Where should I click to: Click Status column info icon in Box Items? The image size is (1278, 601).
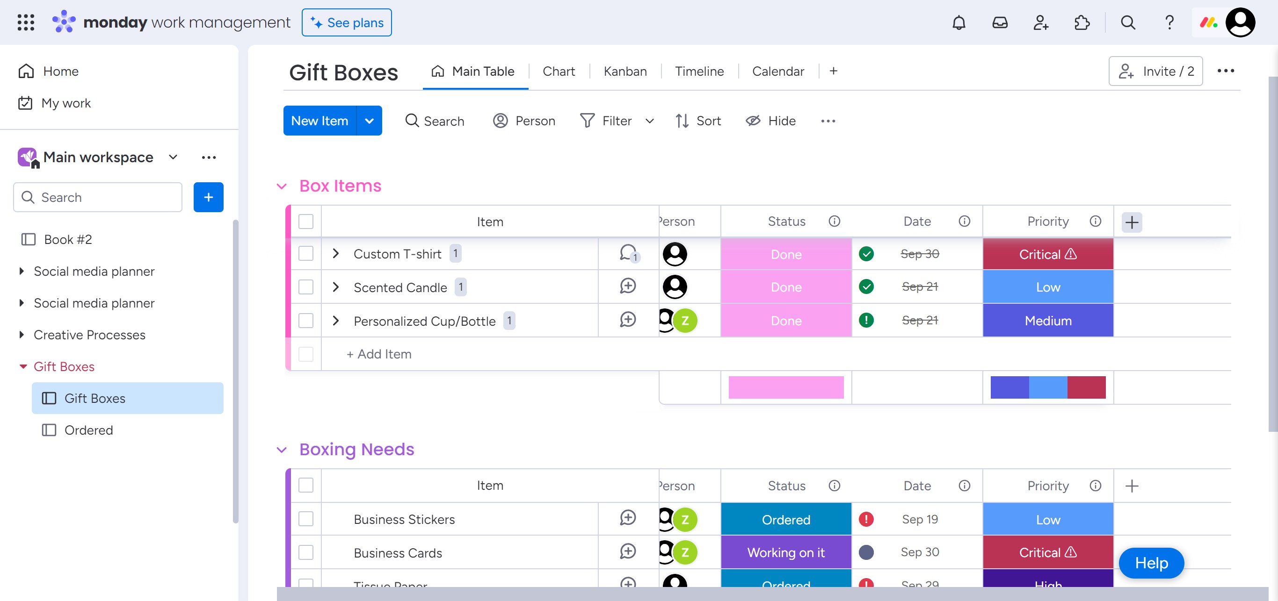coord(835,222)
